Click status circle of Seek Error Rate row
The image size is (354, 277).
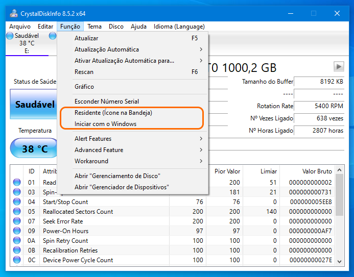[x=17, y=221]
